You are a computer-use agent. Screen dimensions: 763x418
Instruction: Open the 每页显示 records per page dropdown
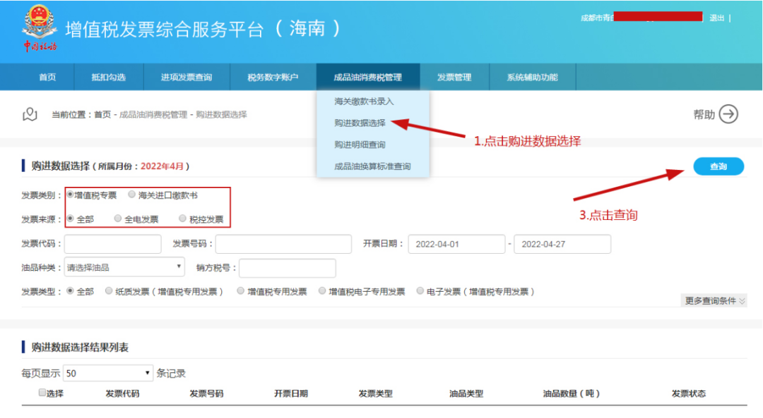click(x=107, y=373)
